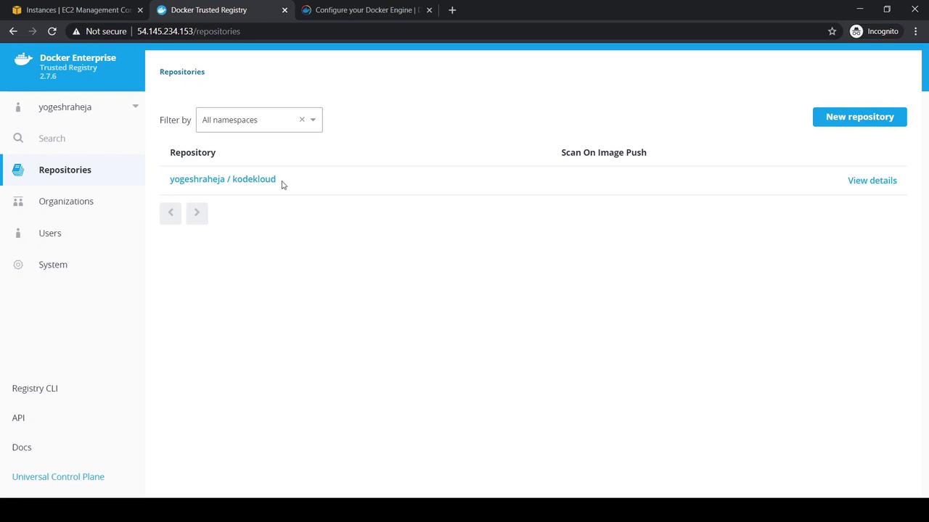Click the yogeshraheja user profile icon
This screenshot has height=522, width=929.
(18, 107)
